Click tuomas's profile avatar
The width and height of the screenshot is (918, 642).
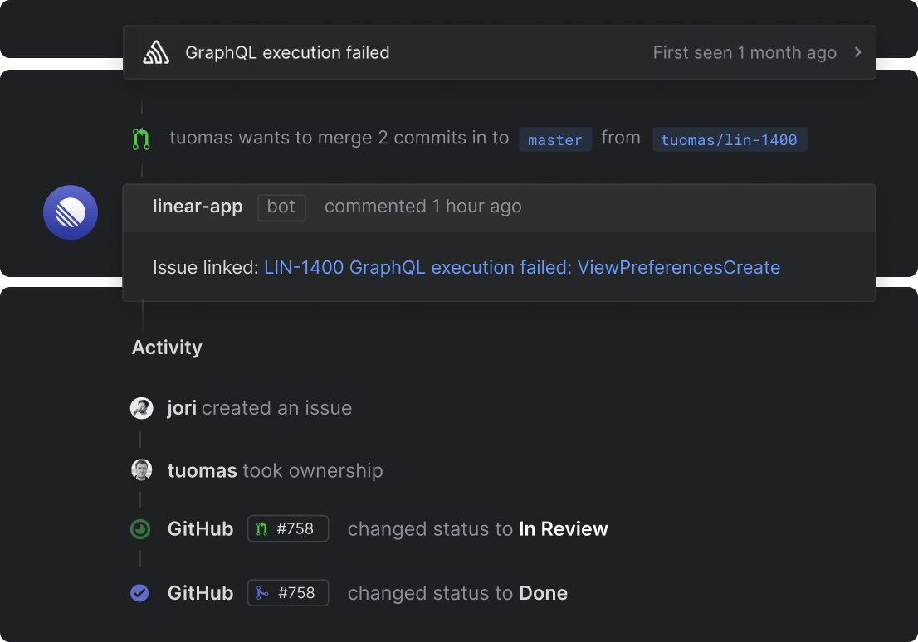click(142, 470)
